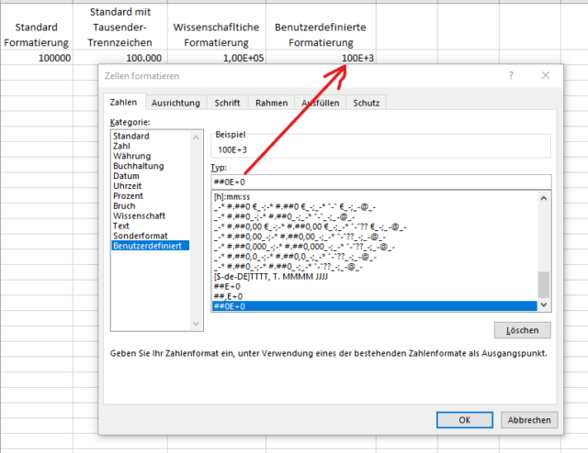
Task: Select the cell showing 100E+3
Action: (x=321, y=58)
